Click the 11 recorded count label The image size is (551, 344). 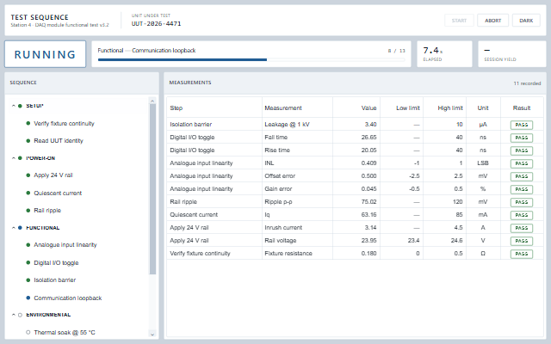[527, 83]
